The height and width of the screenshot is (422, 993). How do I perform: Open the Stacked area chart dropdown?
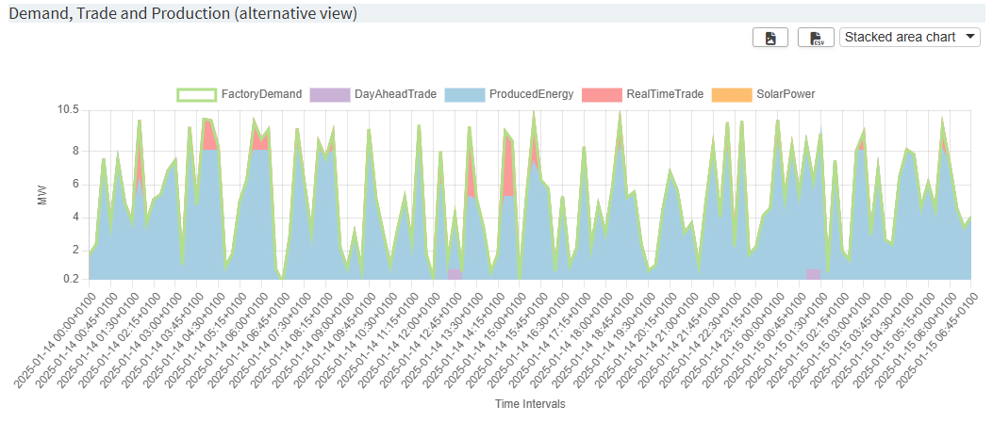(x=909, y=37)
